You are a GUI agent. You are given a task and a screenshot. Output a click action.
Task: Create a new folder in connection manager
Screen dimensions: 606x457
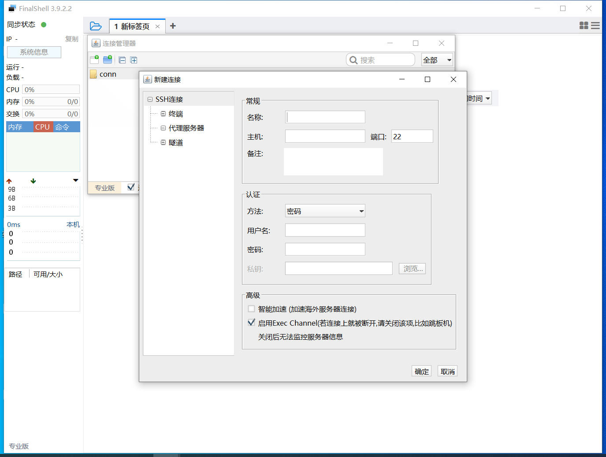(x=107, y=59)
